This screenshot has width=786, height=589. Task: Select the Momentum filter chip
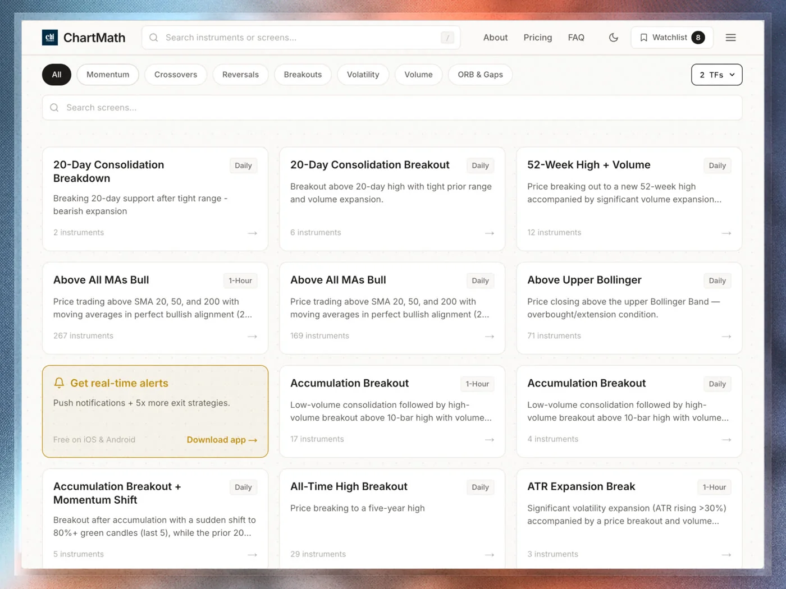(x=108, y=75)
